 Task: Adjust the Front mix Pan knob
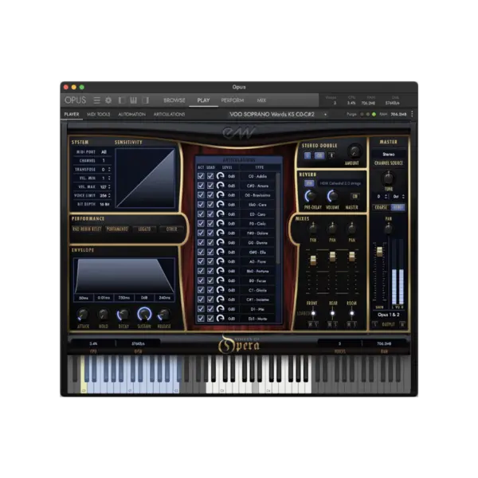click(313, 228)
